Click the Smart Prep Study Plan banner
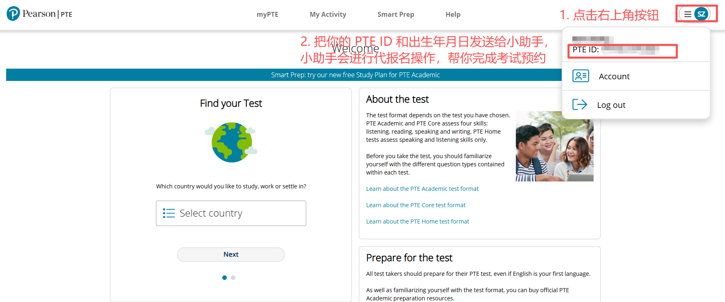The image size is (725, 302). click(355, 75)
